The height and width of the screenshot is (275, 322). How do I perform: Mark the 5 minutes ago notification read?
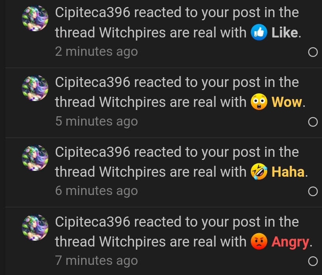pyautogui.click(x=313, y=122)
